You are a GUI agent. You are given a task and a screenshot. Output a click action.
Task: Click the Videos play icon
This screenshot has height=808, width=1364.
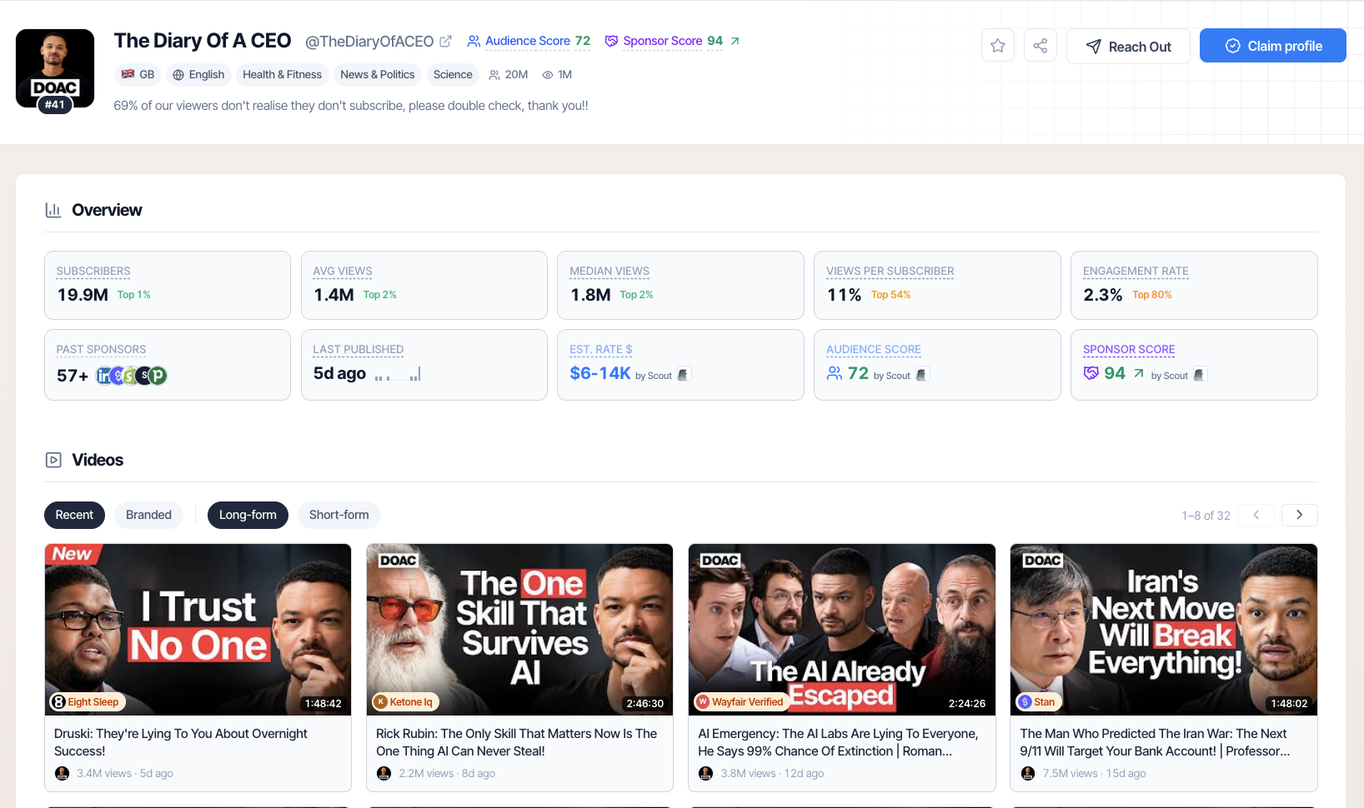(x=53, y=460)
